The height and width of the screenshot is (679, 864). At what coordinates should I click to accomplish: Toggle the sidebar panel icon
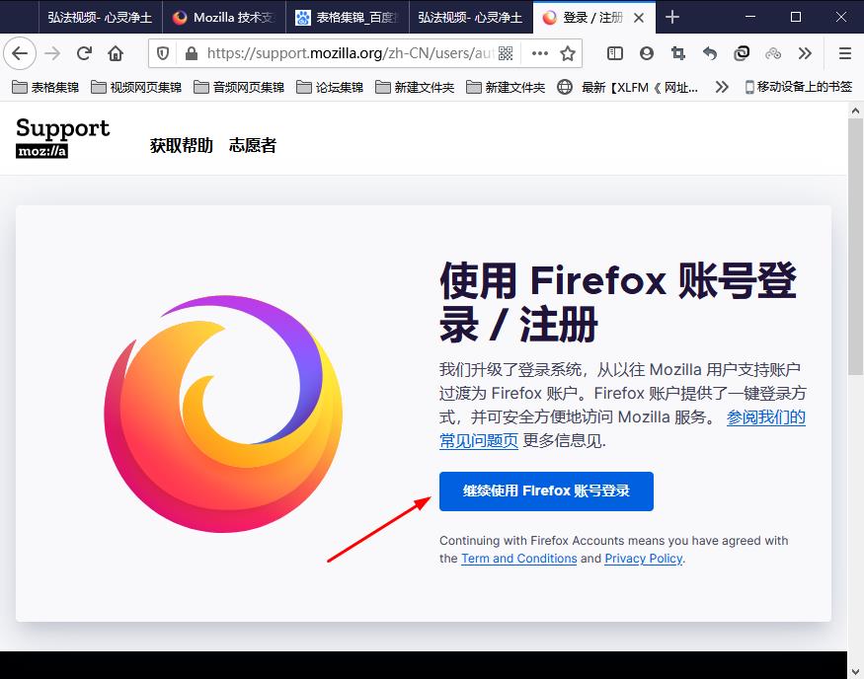[x=615, y=53]
